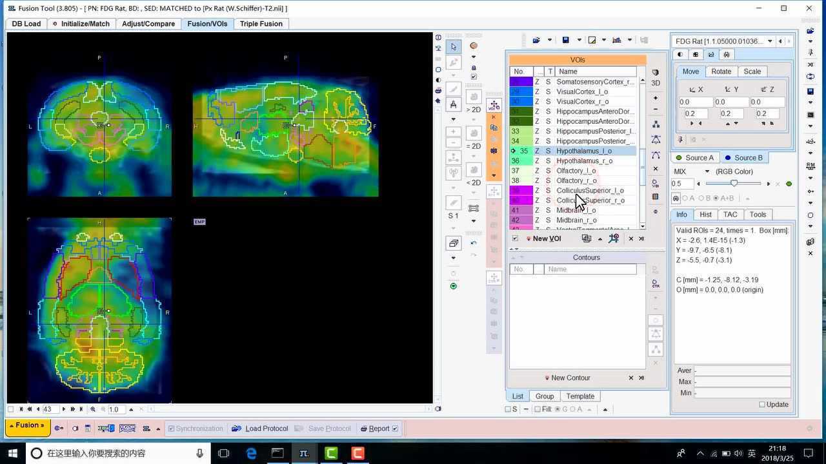
Task: Select the A+B radio button
Action: tap(716, 198)
